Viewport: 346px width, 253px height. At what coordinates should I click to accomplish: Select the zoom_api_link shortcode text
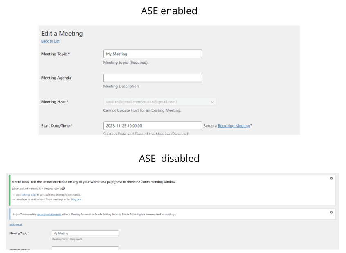36,188
